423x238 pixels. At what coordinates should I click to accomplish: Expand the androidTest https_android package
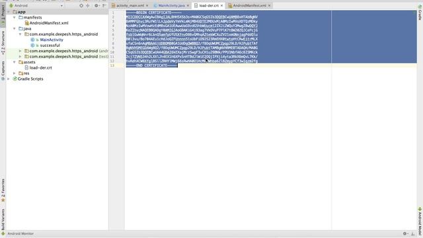click(20, 51)
